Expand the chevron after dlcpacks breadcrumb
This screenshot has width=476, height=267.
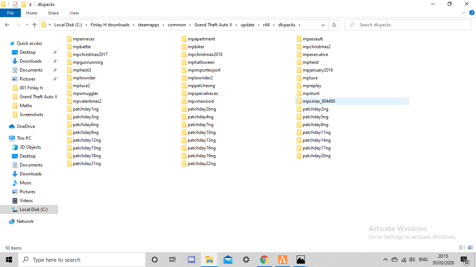299,25
